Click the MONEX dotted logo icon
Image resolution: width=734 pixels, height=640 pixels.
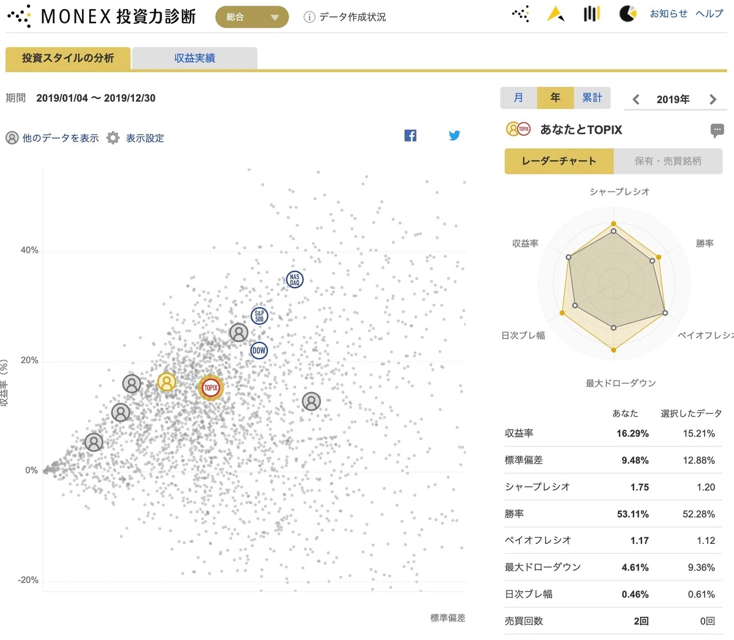coord(19,17)
